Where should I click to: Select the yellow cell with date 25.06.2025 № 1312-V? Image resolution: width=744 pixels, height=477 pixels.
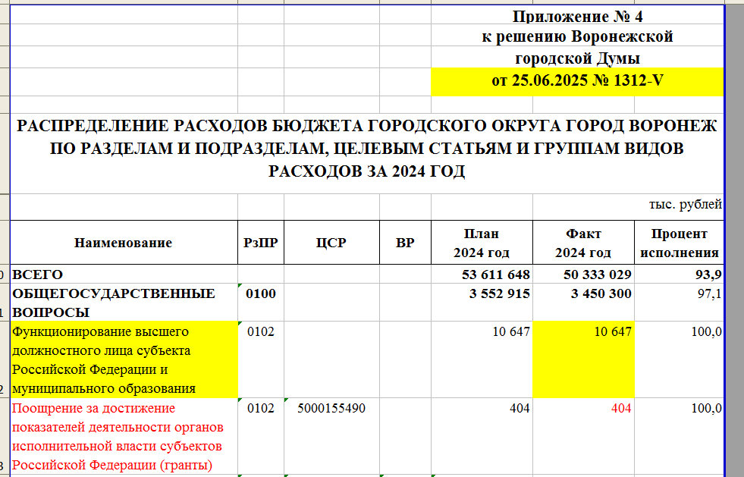click(x=576, y=82)
